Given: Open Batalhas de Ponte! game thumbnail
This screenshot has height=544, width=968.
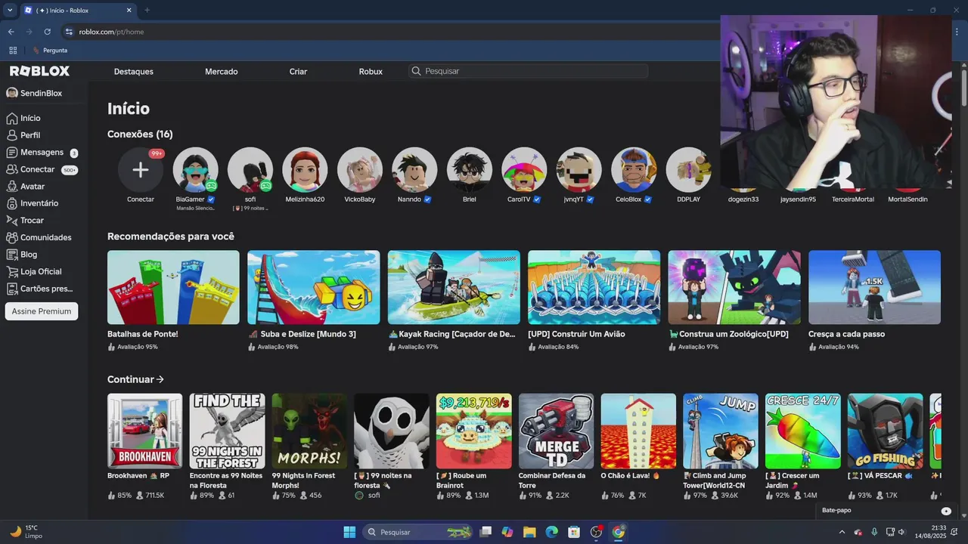Looking at the screenshot, I should pos(173,287).
